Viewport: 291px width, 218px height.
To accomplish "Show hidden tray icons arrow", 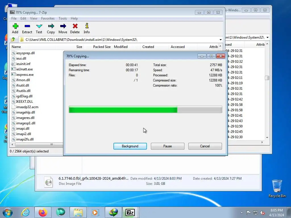I will (x=242, y=213).
